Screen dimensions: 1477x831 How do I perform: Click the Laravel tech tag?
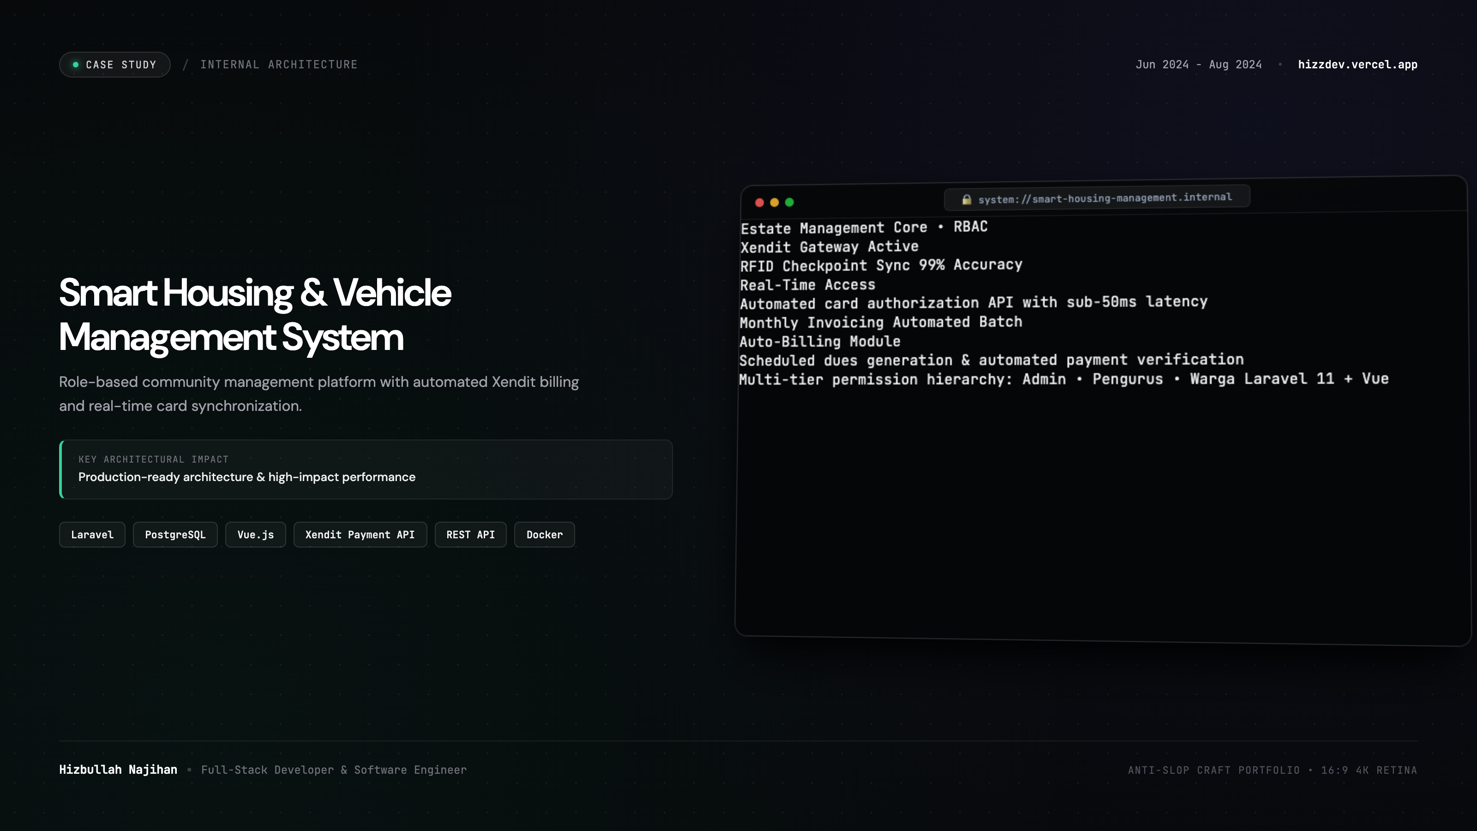[x=92, y=535]
